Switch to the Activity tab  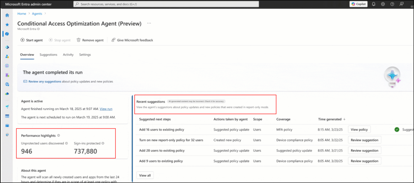tap(68, 54)
